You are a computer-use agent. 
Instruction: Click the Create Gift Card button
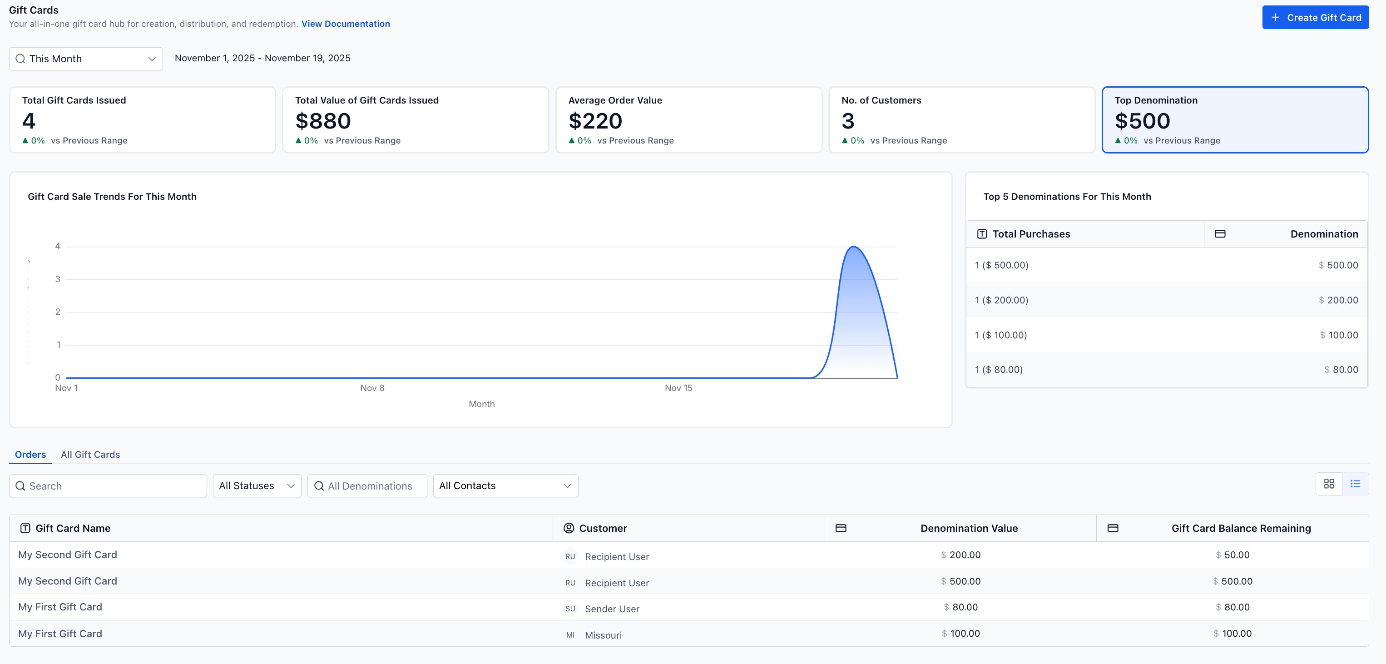pyautogui.click(x=1315, y=18)
